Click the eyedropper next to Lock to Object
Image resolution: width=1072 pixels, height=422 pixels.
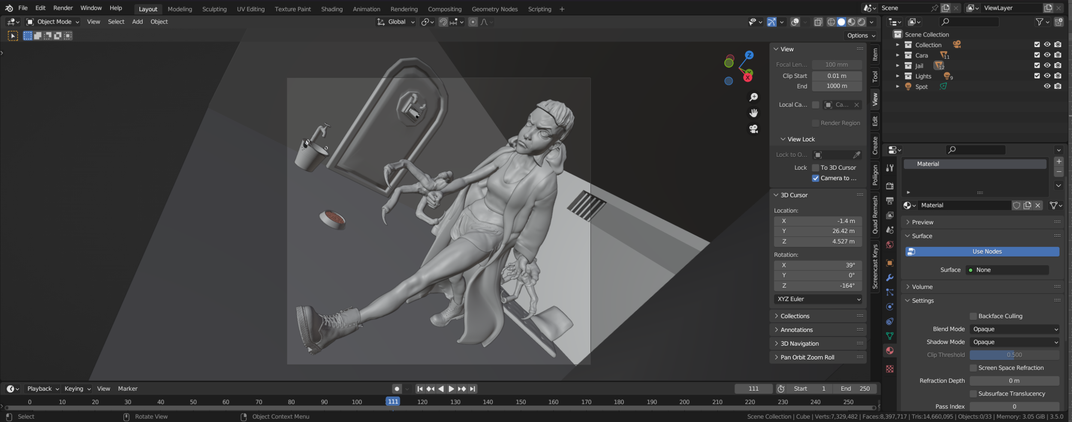click(857, 155)
